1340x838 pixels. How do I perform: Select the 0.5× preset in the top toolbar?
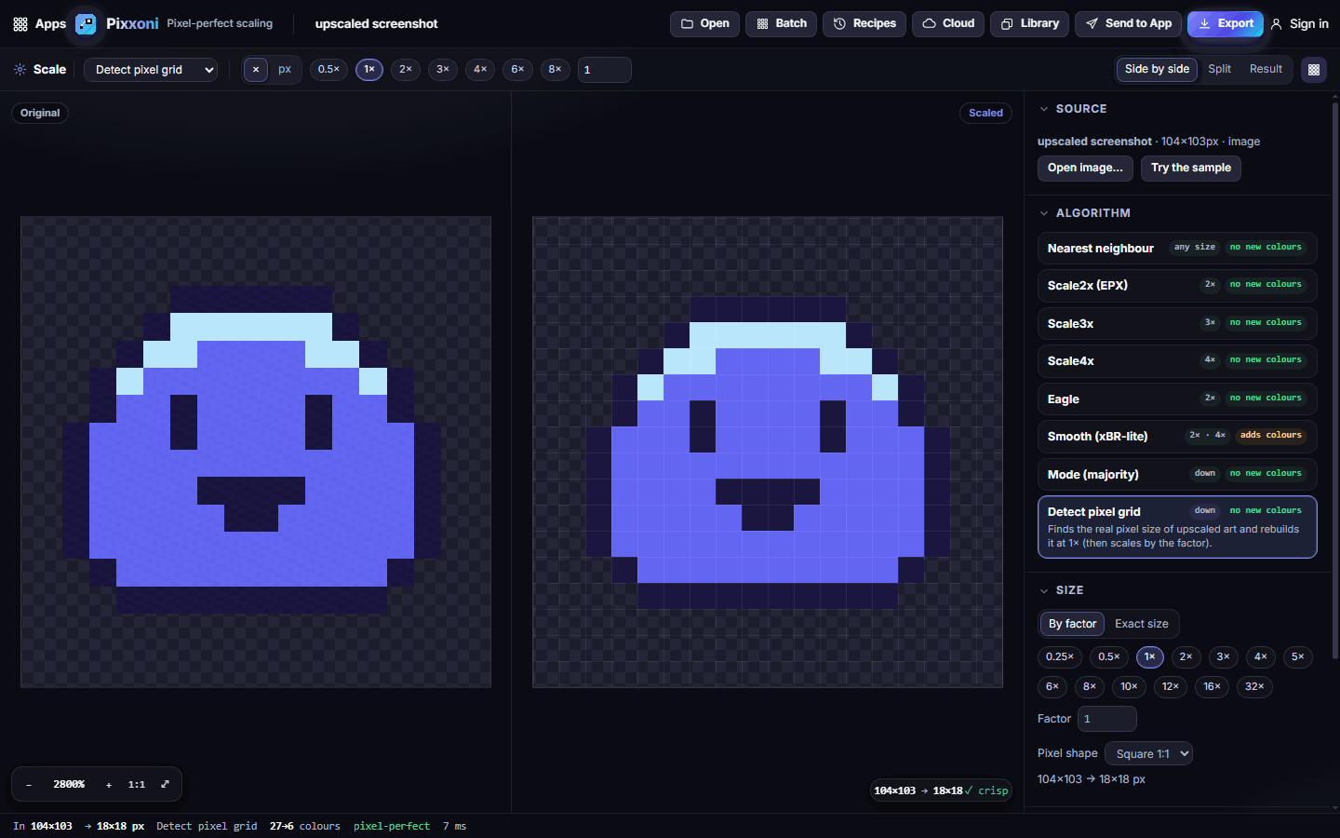tap(328, 70)
